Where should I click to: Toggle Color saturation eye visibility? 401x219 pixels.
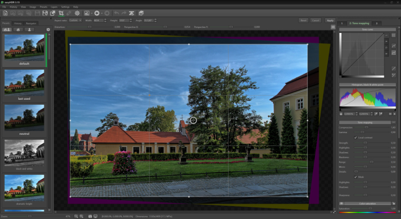(x=341, y=204)
